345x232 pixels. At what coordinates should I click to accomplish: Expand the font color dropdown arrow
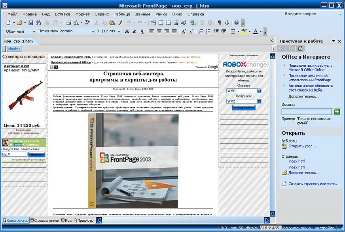(x=261, y=32)
